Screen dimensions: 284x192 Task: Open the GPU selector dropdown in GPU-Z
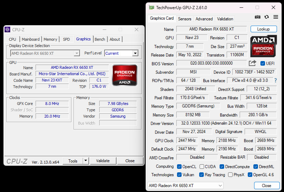185,185
